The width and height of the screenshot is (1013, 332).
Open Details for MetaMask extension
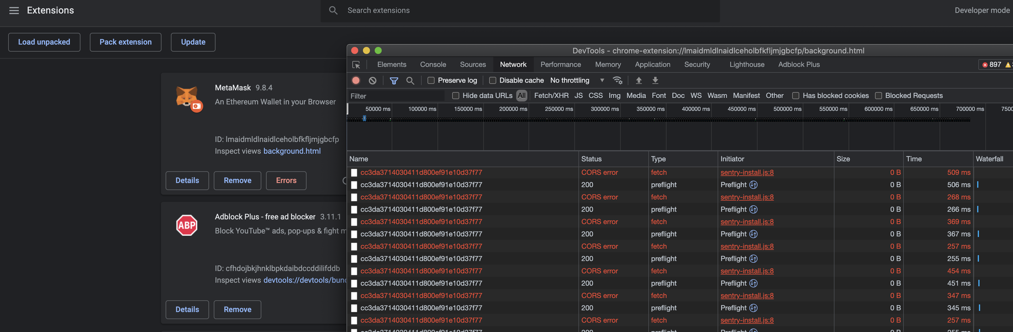click(187, 181)
